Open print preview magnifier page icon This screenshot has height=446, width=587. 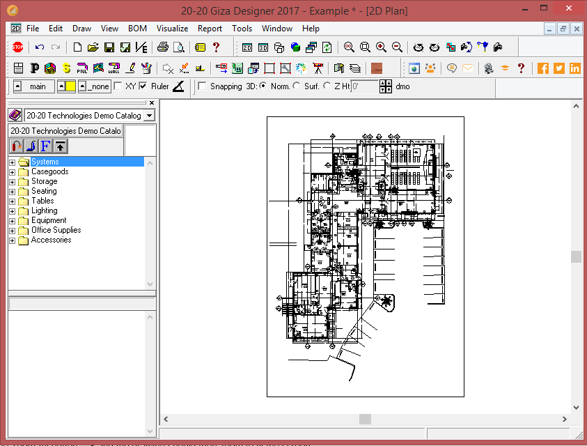(179, 47)
